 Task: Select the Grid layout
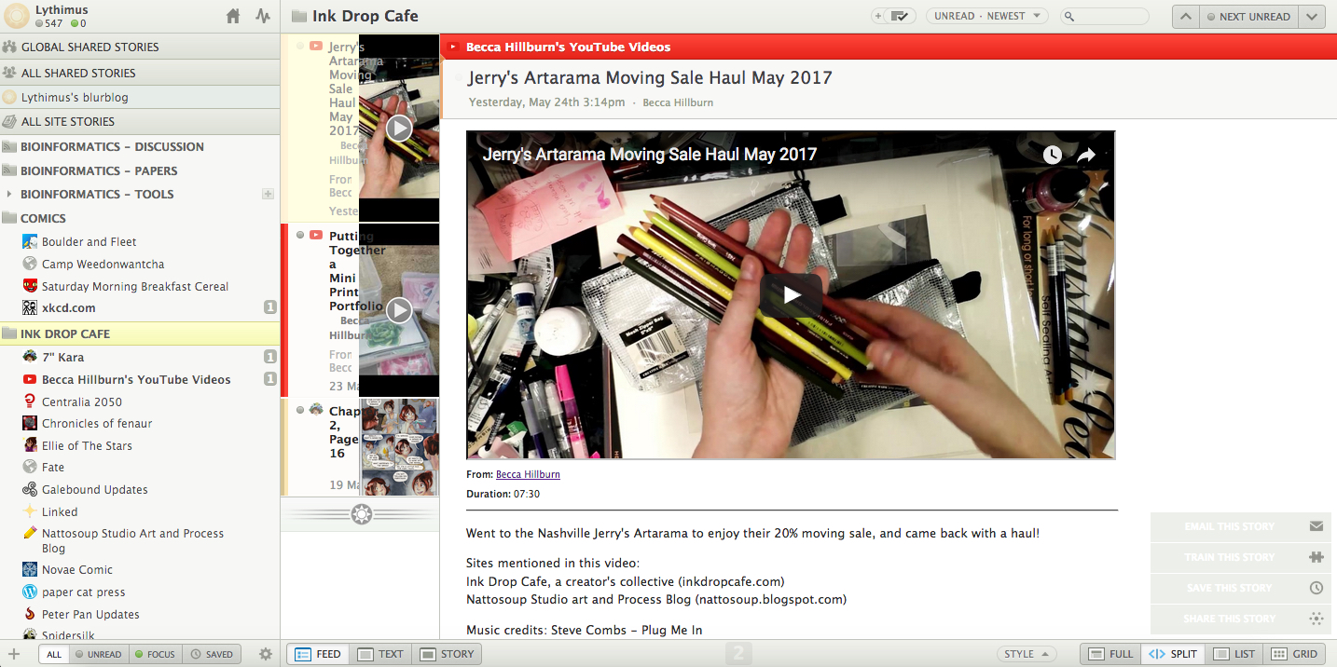(x=1294, y=654)
